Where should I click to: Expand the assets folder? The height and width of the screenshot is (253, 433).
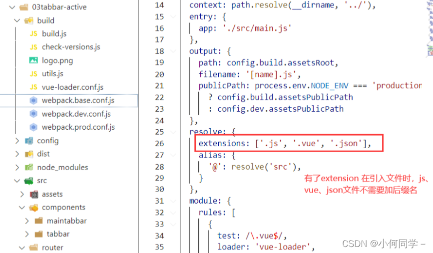[22, 194]
